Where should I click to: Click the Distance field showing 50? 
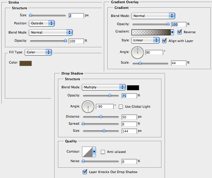click(129, 117)
